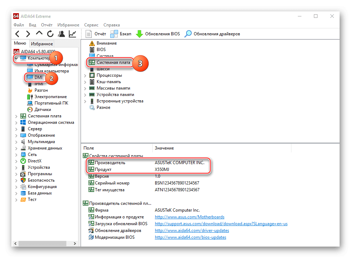Select the Конфигурация tree icon
This screenshot has width=351, height=258.
(x=23, y=187)
